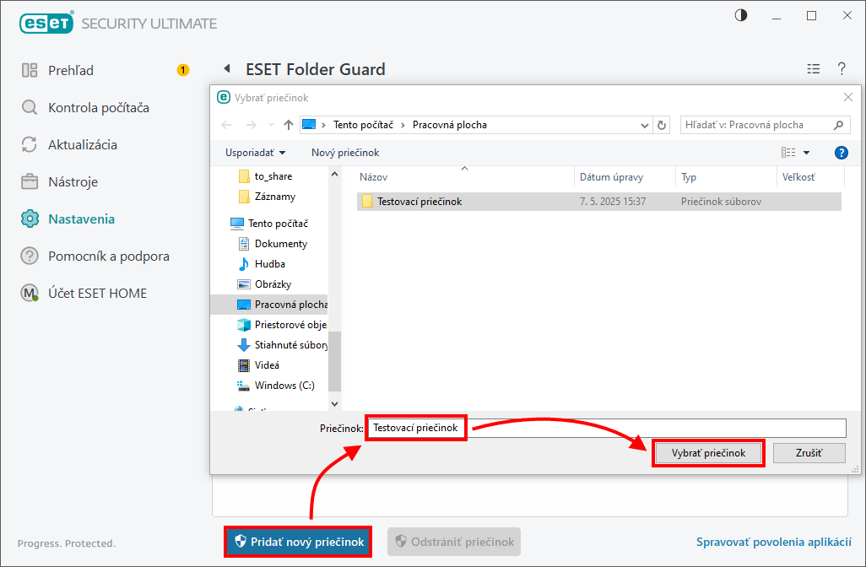Toggle the contrast color mode icon
Screen dimensions: 866x567
741,15
